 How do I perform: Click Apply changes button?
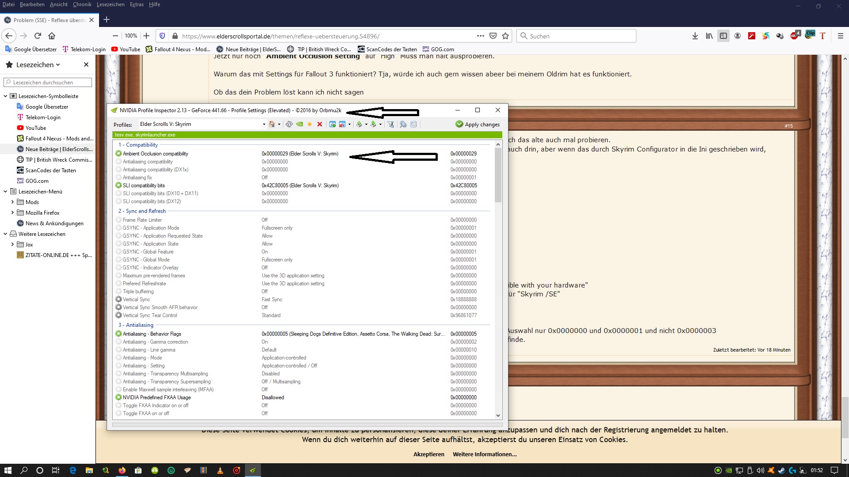(x=478, y=125)
